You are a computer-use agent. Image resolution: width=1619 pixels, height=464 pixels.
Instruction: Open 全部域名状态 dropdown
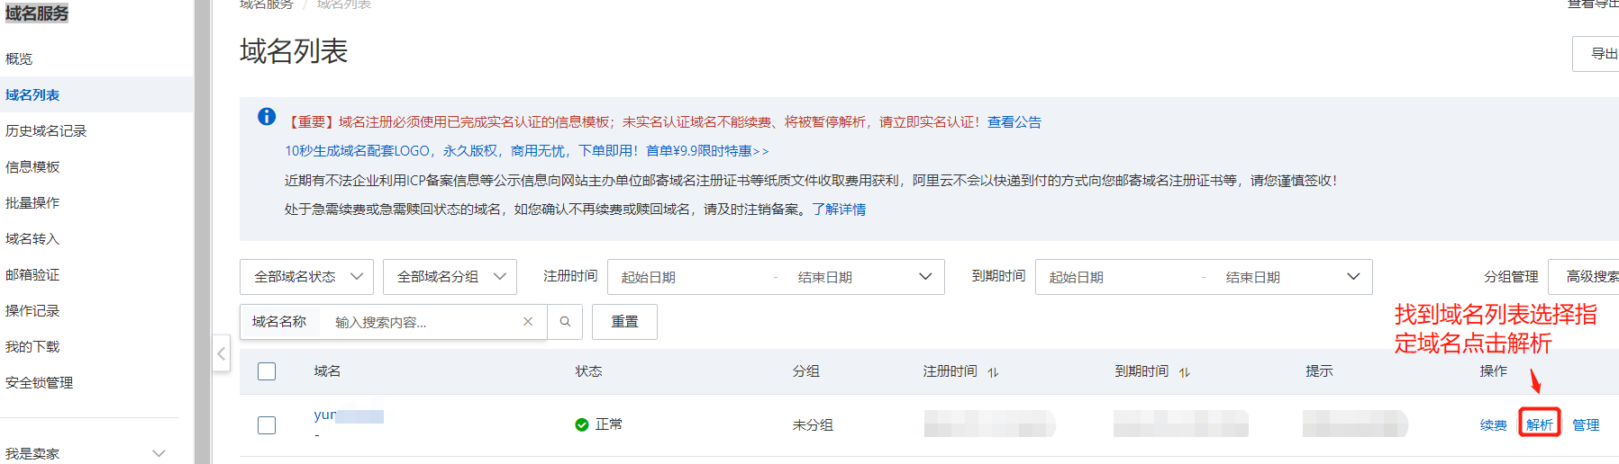coord(306,277)
